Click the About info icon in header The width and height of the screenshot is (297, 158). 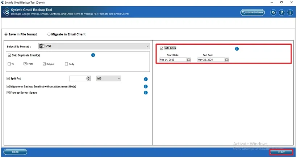pyautogui.click(x=290, y=13)
